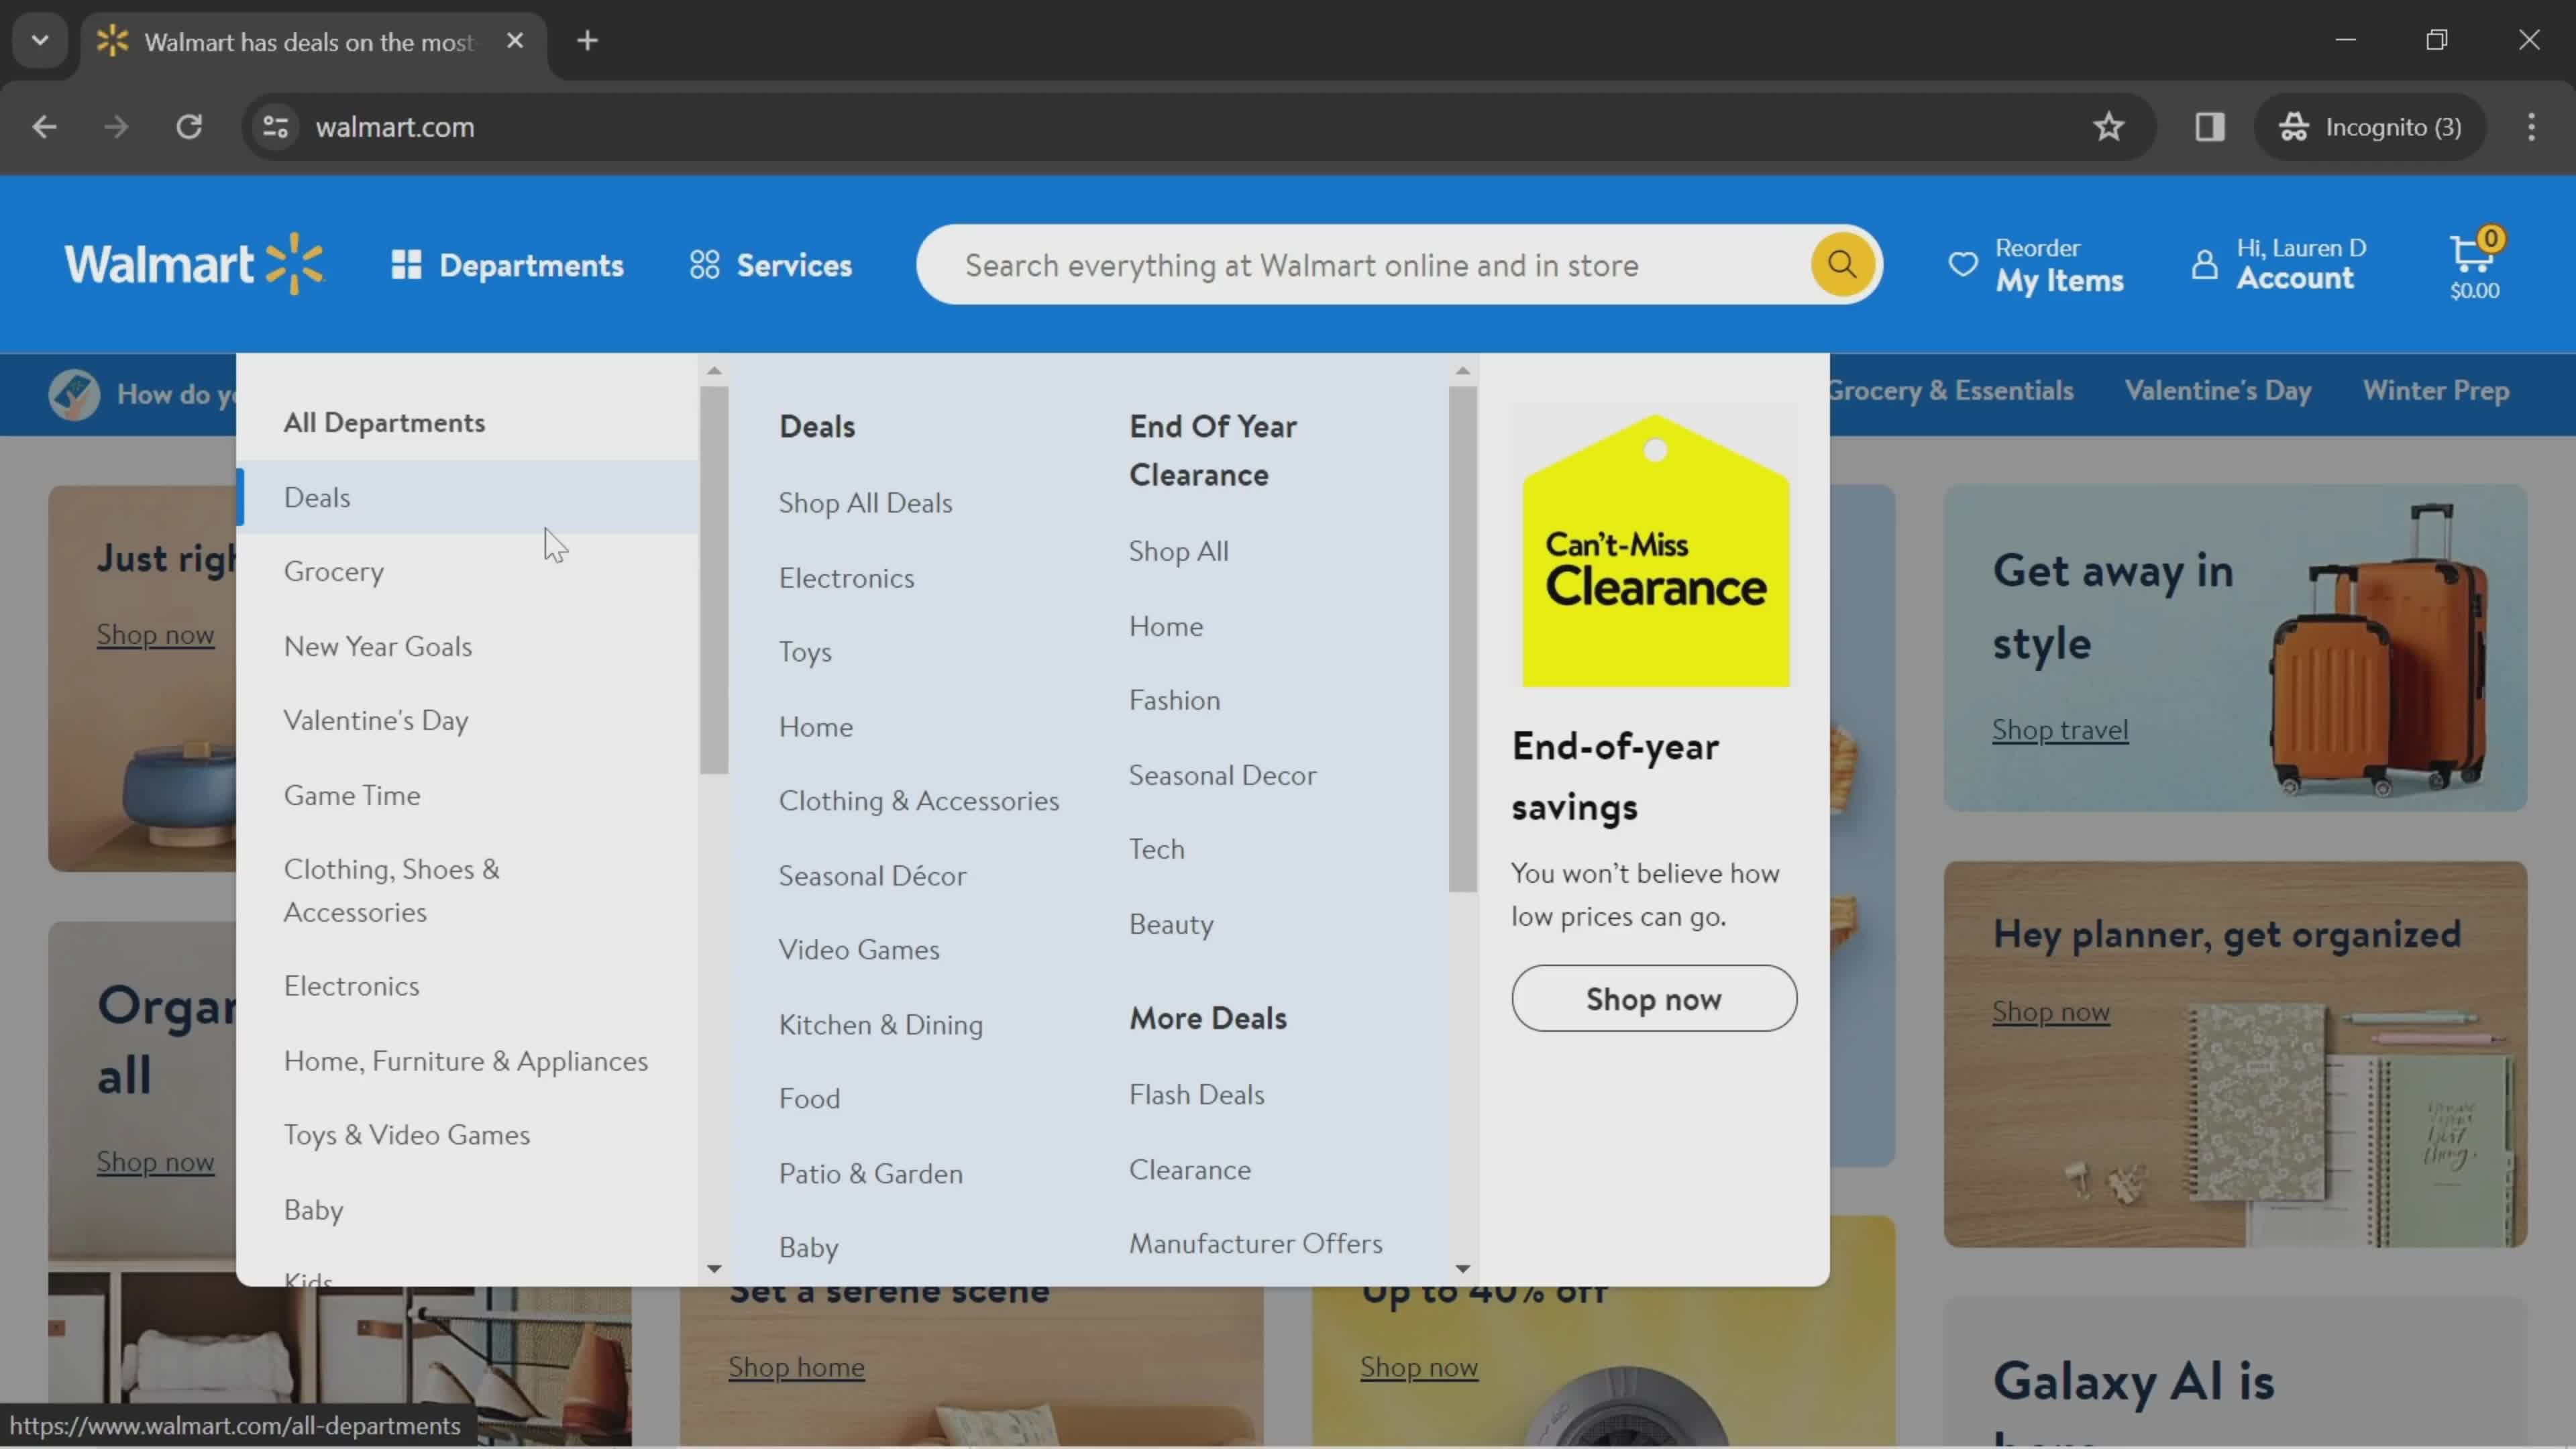
Task: Select Home, Furniture & Appliances
Action: [x=466, y=1061]
